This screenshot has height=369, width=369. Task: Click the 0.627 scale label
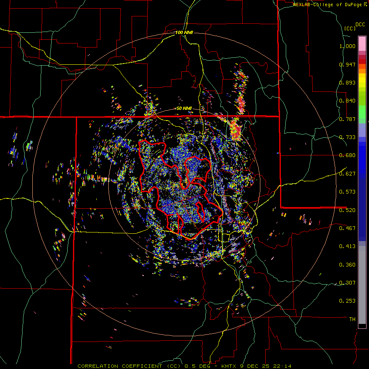pyautogui.click(x=347, y=174)
